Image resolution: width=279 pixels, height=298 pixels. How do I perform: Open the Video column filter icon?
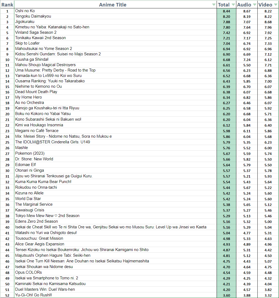[275, 5]
